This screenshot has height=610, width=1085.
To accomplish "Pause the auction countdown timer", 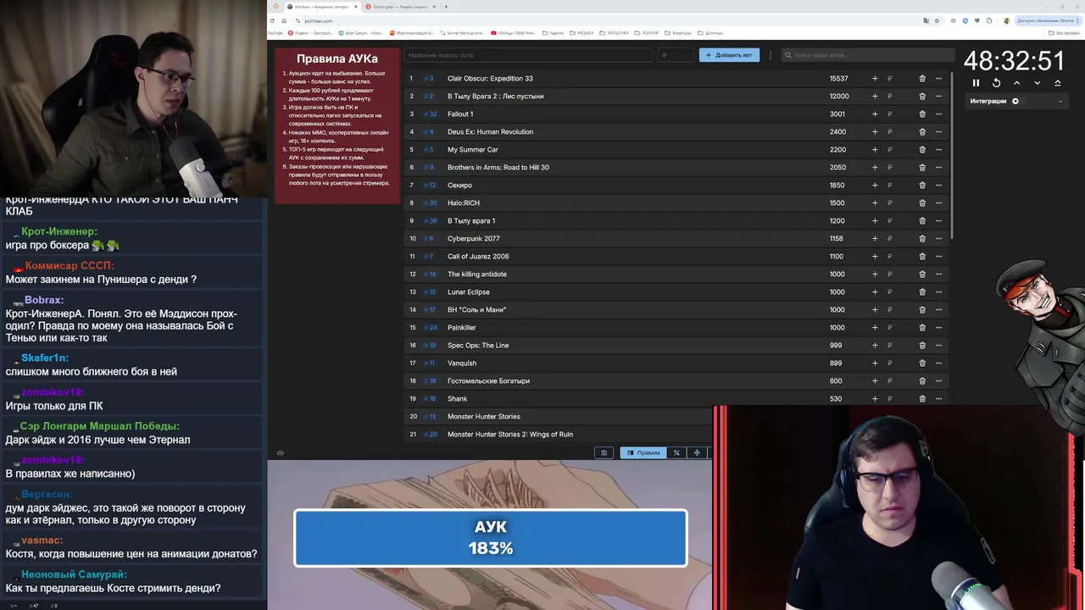I will coord(976,83).
